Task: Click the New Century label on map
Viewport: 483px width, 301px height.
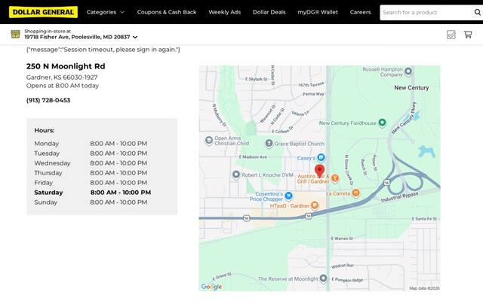Action: pyautogui.click(x=411, y=88)
